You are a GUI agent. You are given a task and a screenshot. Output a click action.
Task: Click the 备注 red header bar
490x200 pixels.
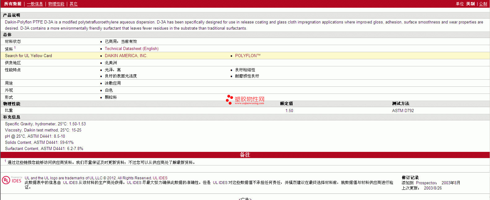[245, 155]
